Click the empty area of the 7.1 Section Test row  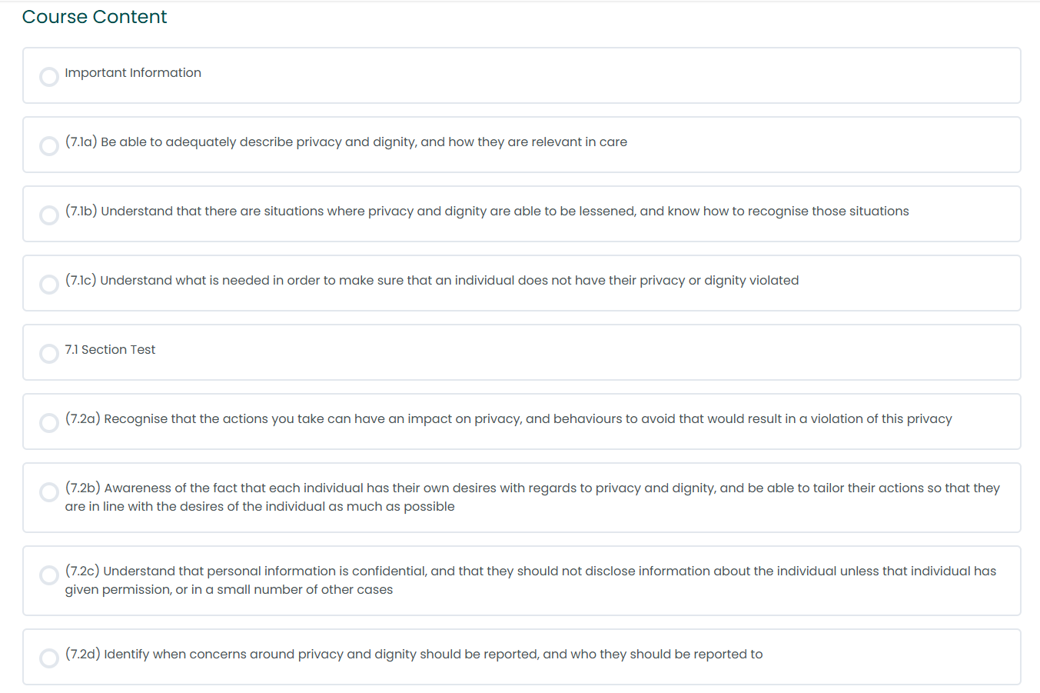pyautogui.click(x=584, y=352)
